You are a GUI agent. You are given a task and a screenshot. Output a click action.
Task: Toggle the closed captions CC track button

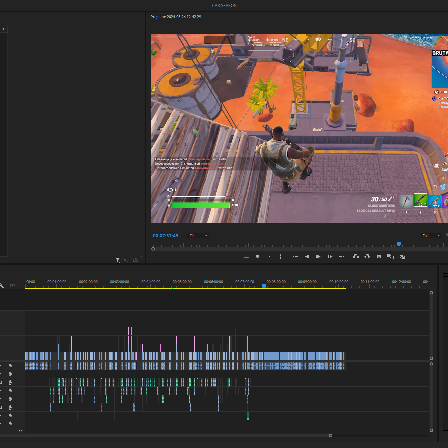(x=13, y=286)
